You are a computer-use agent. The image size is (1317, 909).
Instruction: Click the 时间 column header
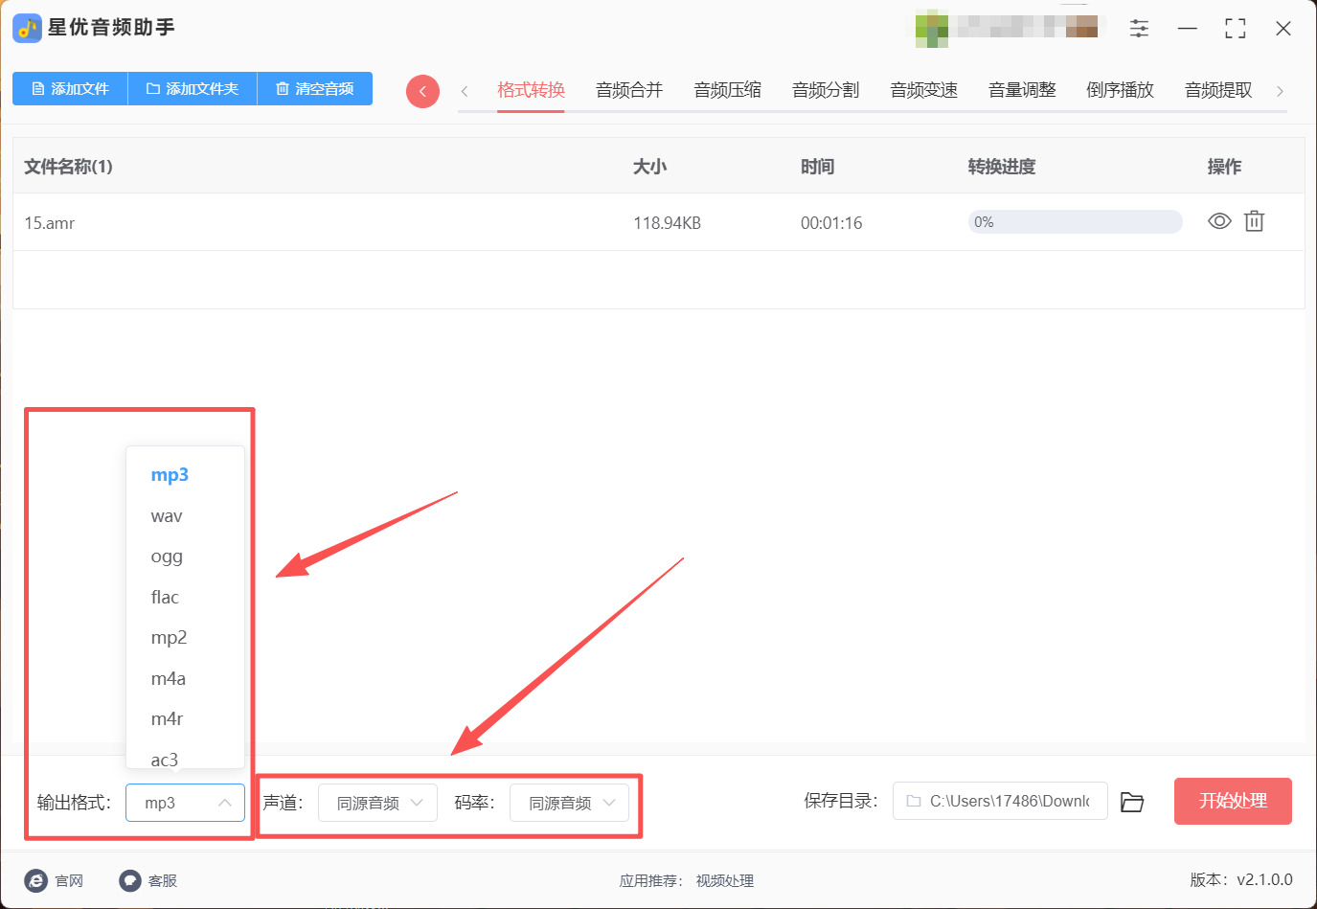pyautogui.click(x=817, y=167)
